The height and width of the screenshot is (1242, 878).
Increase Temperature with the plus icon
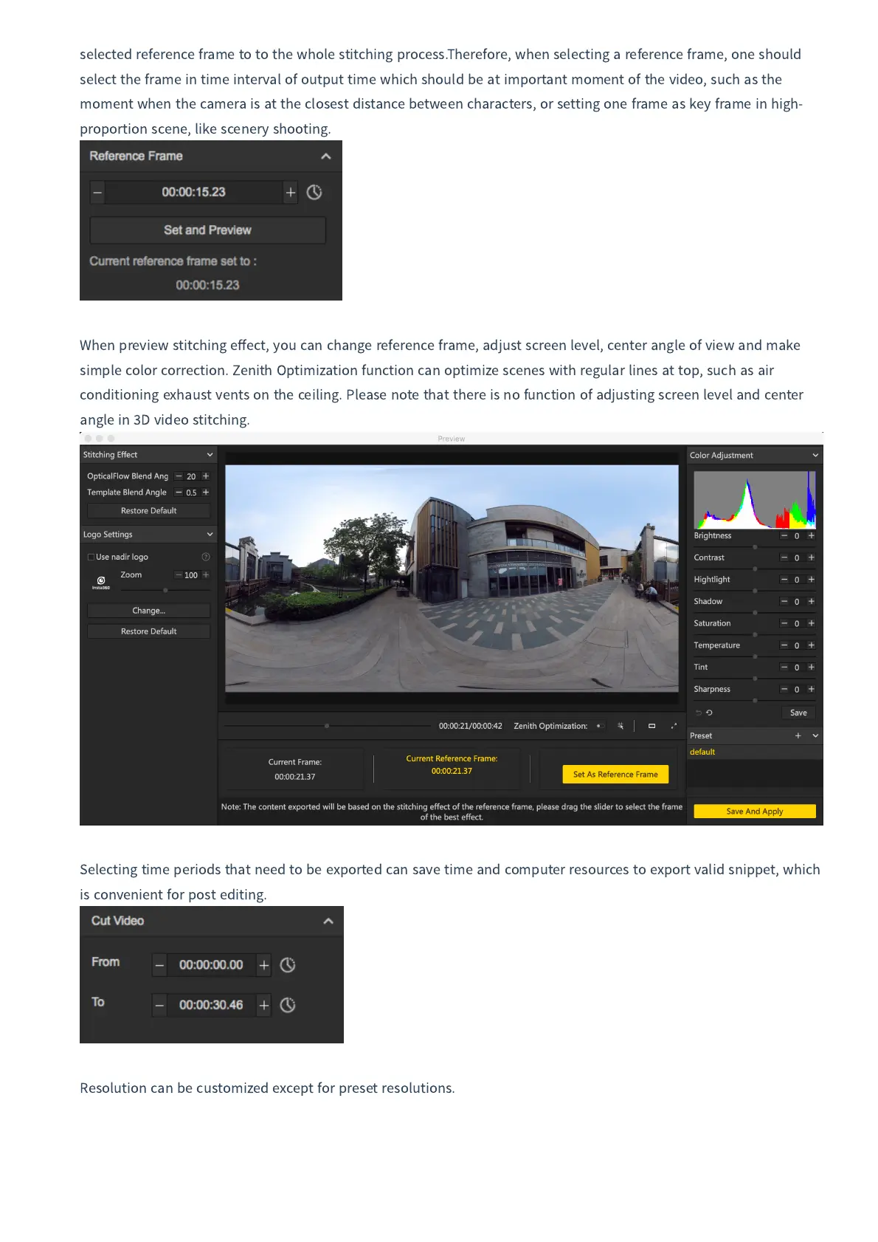(x=812, y=645)
